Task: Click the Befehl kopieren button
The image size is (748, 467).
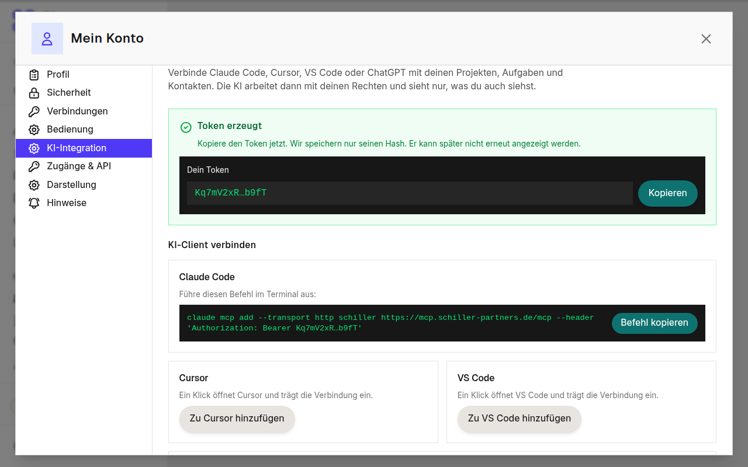Action: point(654,323)
